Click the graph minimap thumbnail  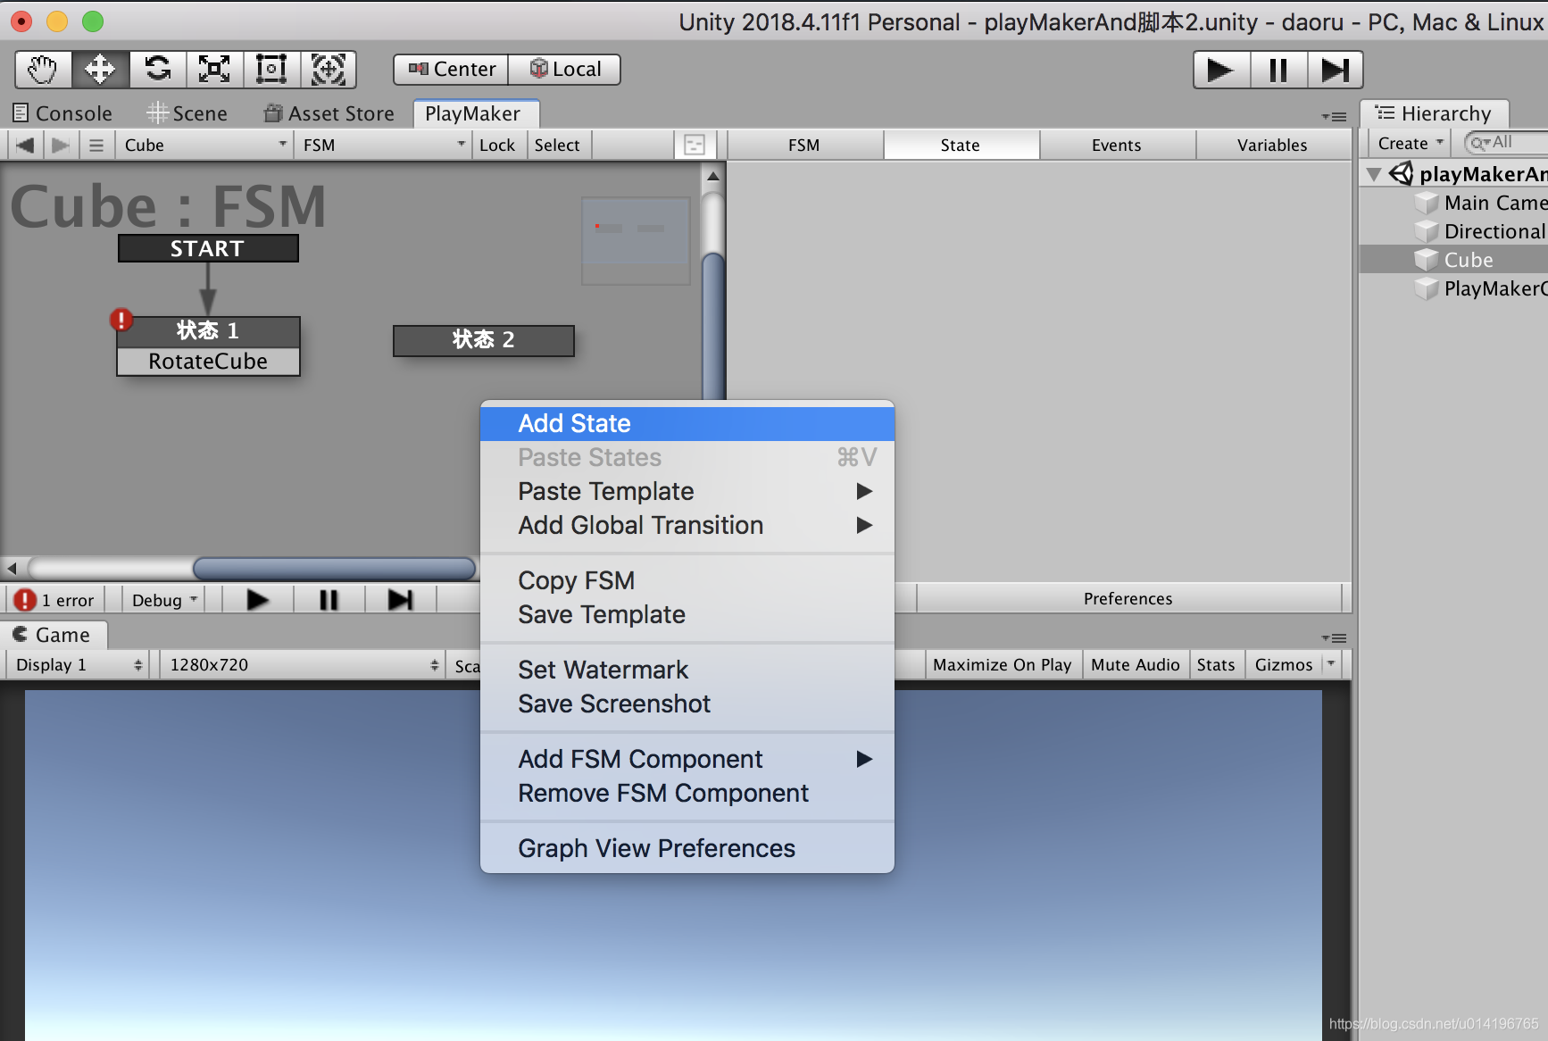[x=636, y=241]
